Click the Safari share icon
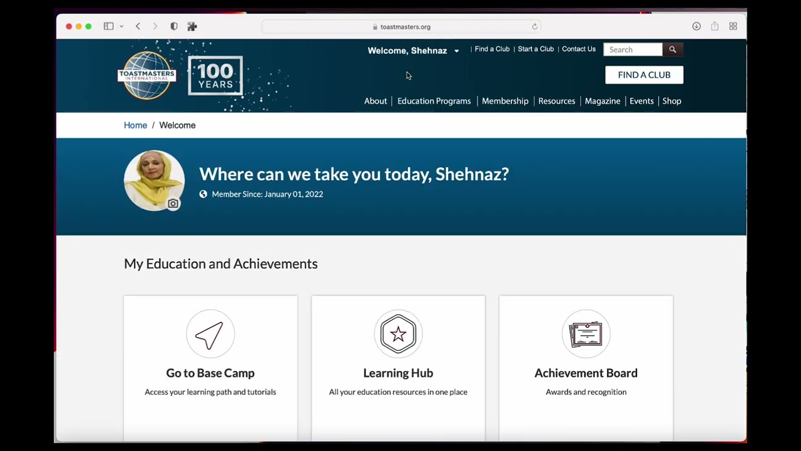 (715, 26)
